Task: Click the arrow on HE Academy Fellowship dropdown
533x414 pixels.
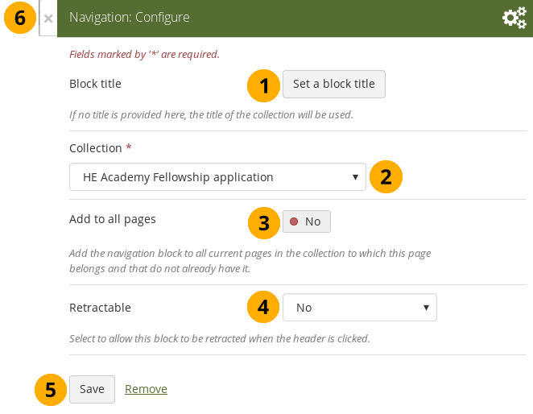Action: [x=355, y=177]
